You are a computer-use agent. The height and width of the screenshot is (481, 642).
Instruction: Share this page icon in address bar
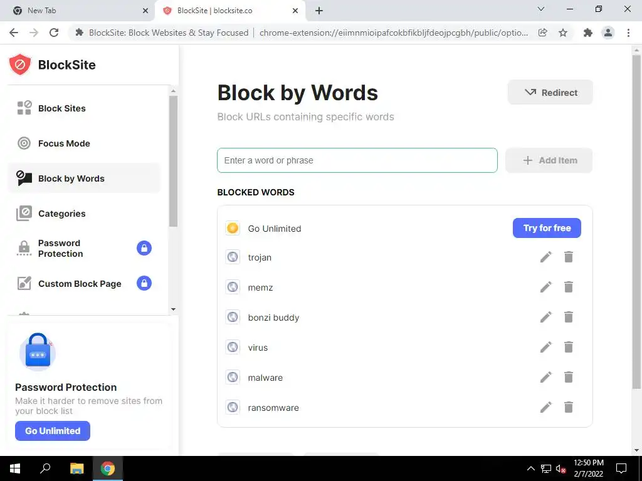(542, 33)
